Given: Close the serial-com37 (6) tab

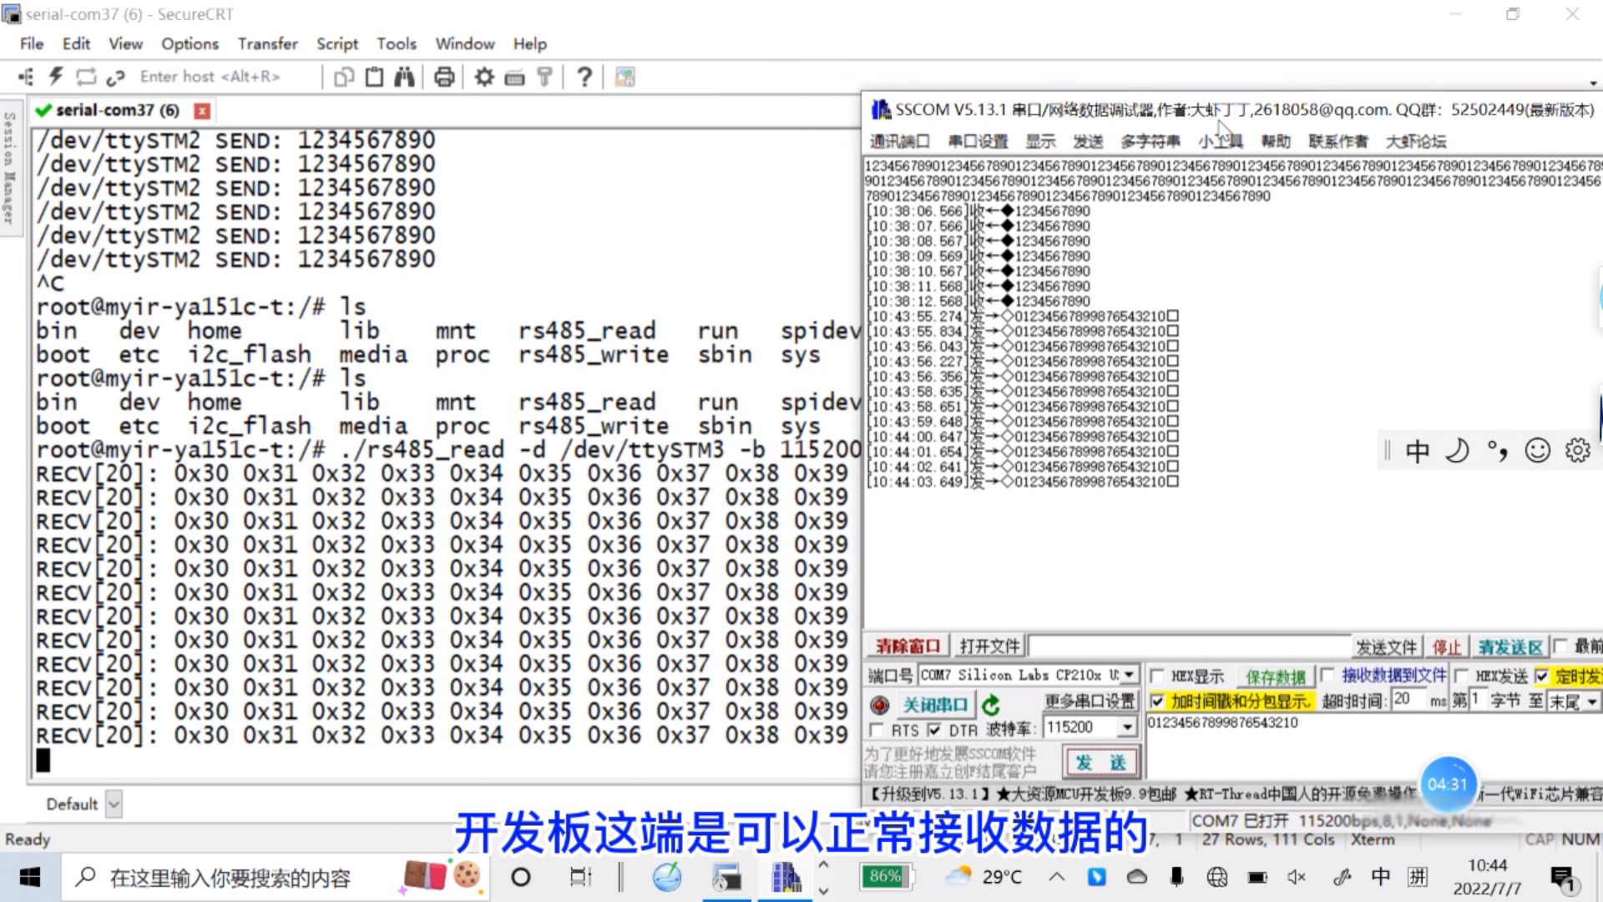Looking at the screenshot, I should [x=202, y=110].
